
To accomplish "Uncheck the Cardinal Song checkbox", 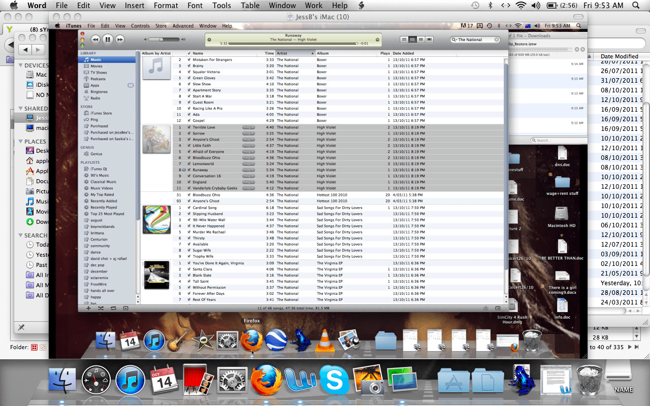I will pos(189,208).
